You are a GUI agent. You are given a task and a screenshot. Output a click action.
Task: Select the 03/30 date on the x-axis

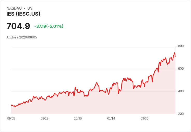point(145,118)
